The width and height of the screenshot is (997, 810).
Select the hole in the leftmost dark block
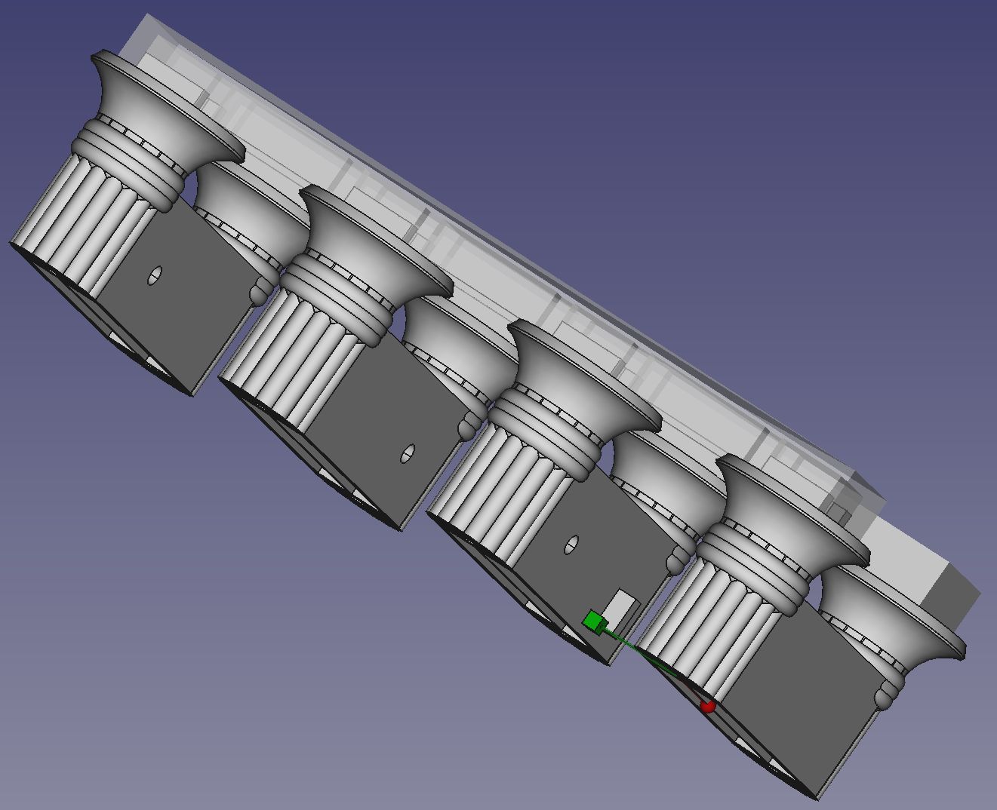(x=154, y=277)
